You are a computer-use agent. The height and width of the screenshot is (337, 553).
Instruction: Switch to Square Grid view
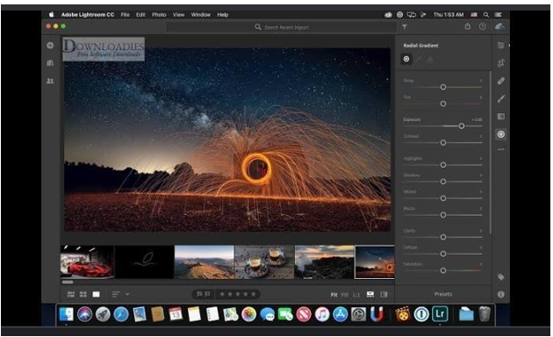(83, 294)
